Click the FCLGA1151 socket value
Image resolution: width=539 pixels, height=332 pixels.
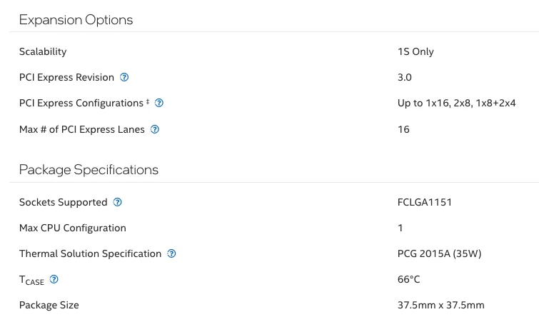(425, 202)
